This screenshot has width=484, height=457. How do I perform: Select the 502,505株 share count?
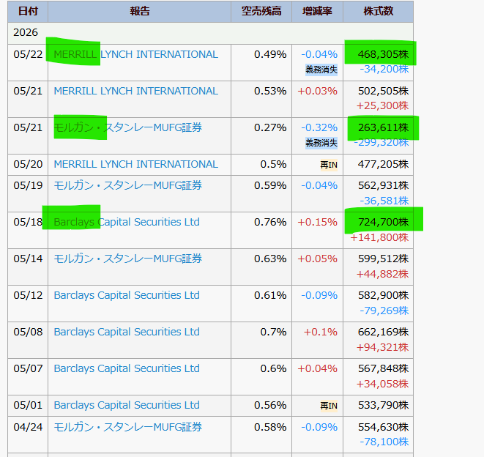coord(383,91)
